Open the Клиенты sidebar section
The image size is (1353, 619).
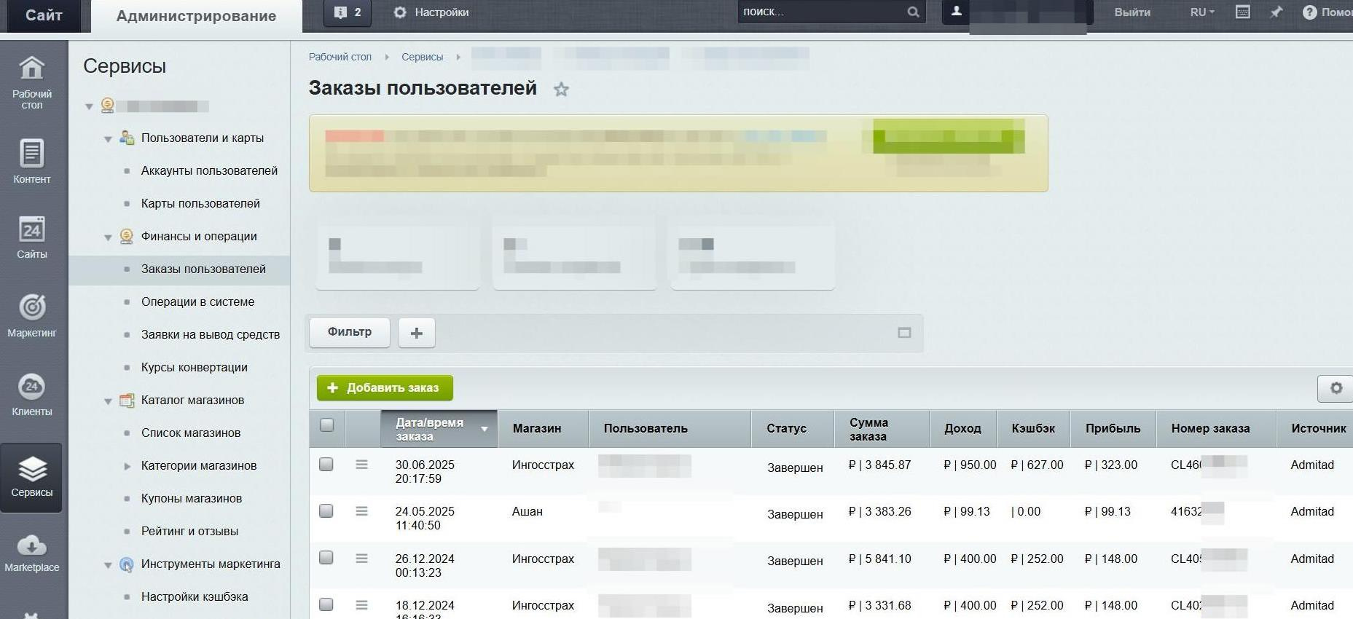click(32, 395)
